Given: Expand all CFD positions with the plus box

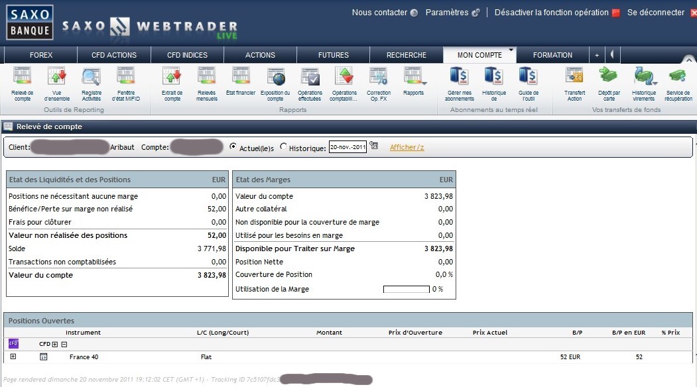Looking at the screenshot, I should pyautogui.click(x=55, y=345).
